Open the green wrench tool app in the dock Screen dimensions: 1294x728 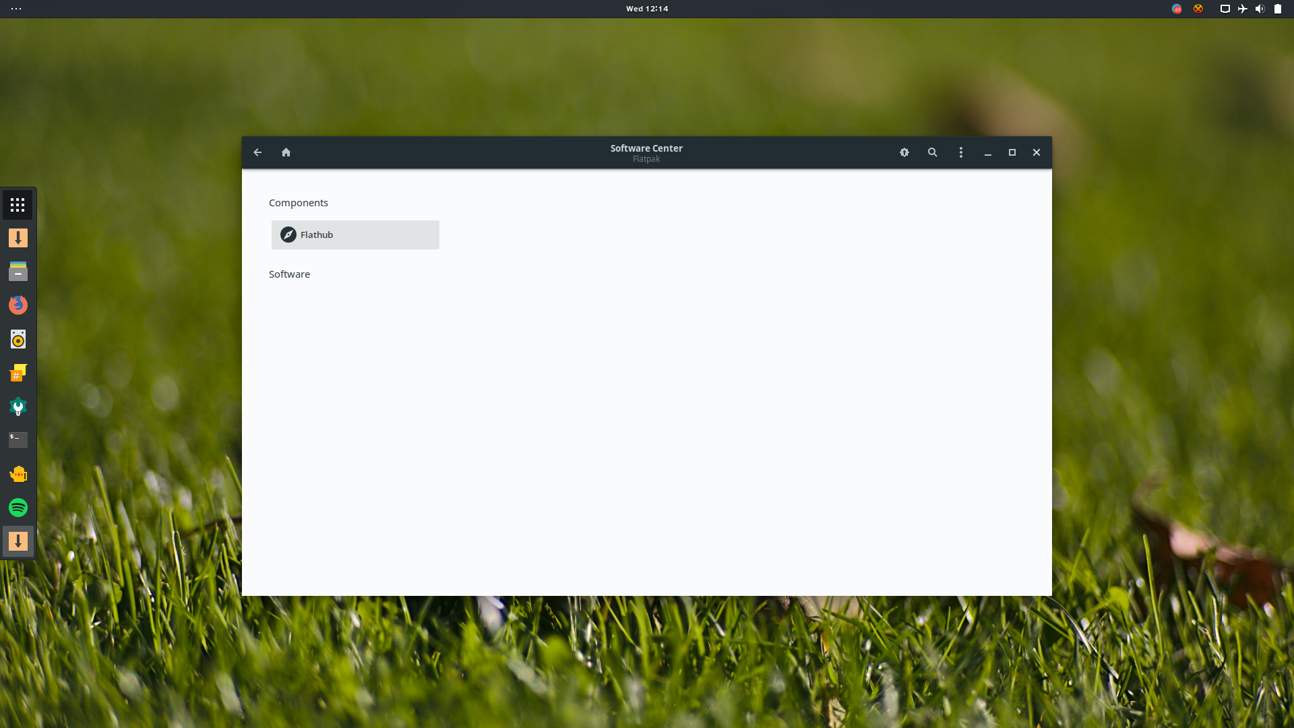(18, 406)
